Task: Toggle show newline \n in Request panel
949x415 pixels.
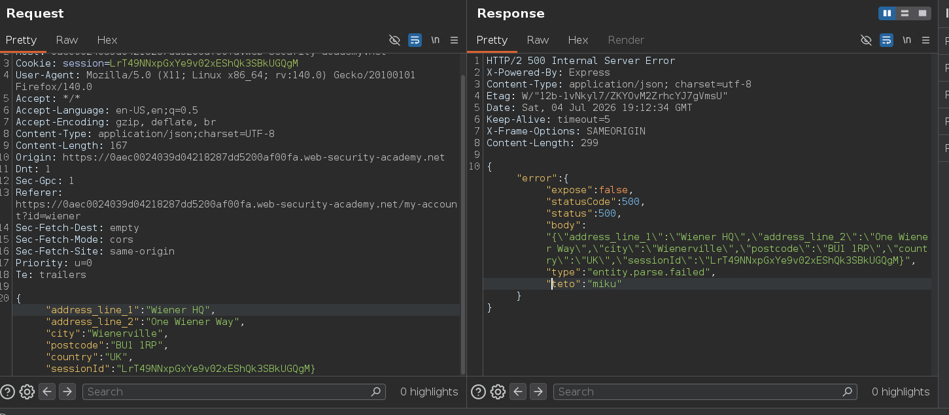Action: [435, 40]
